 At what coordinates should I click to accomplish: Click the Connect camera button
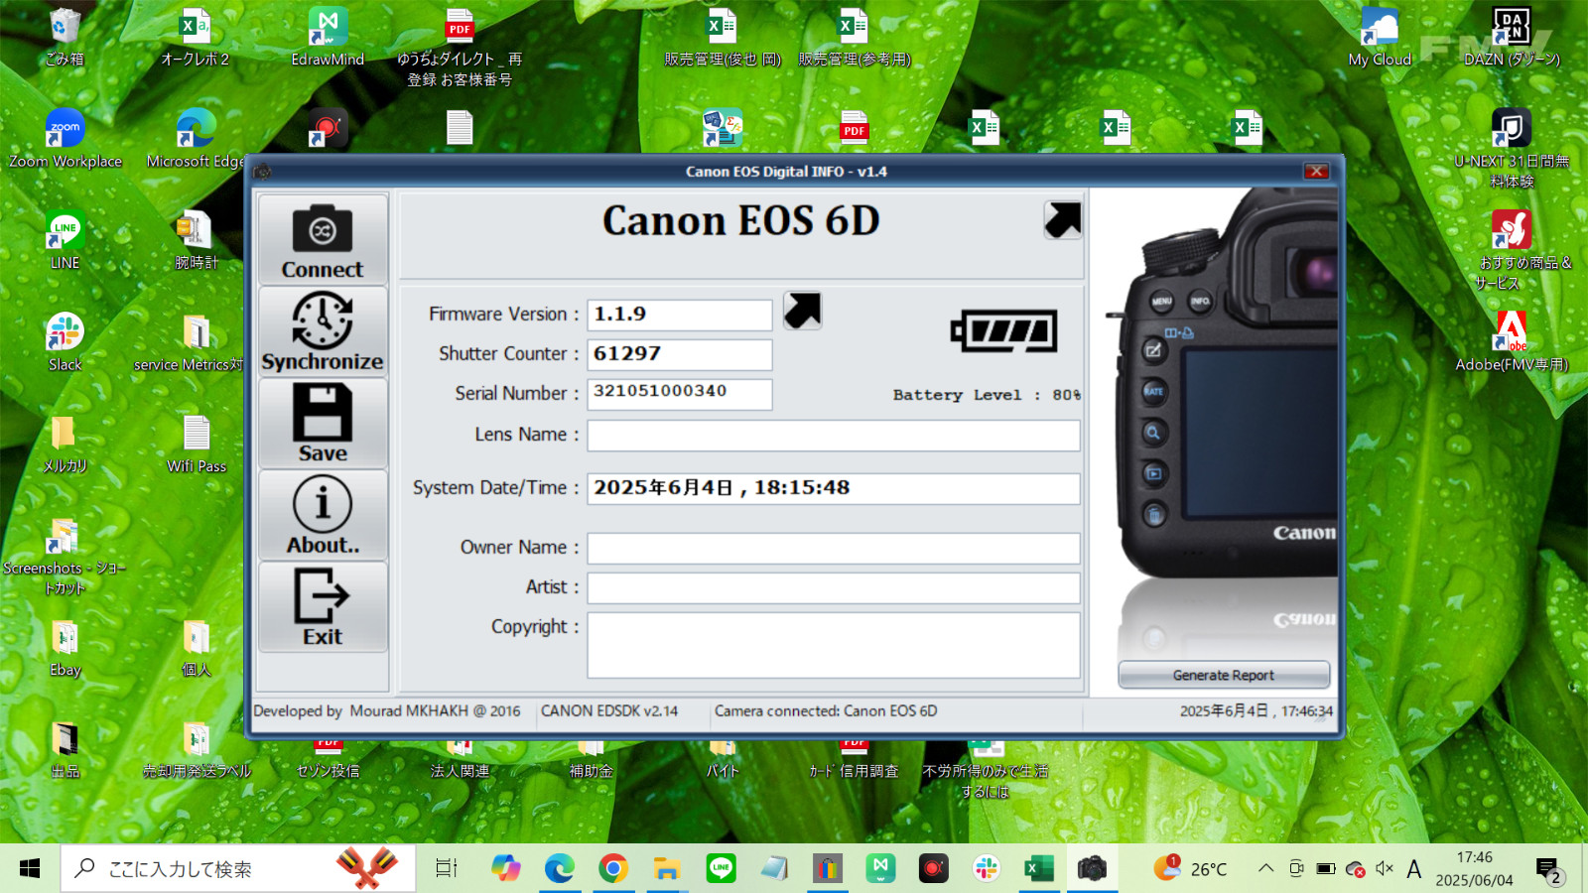tap(323, 239)
